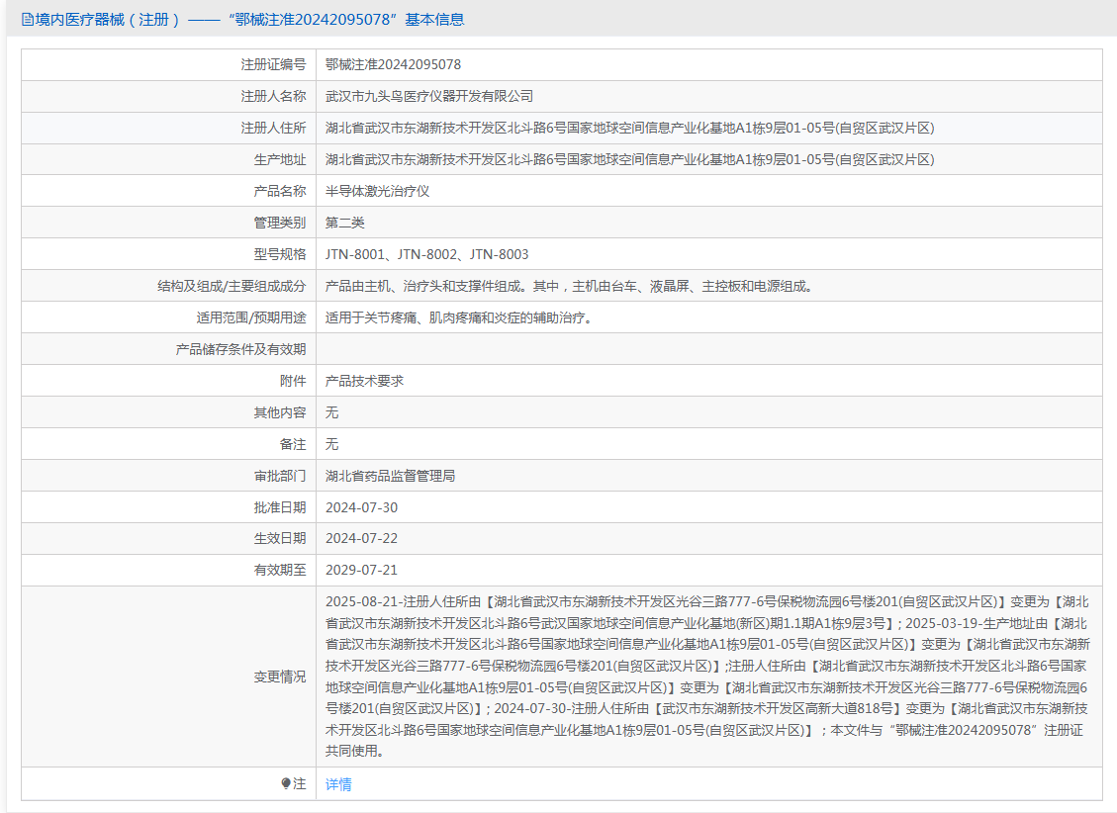Click the 结构及组成/主要组成成分 label
This screenshot has width=1117, height=813.
point(232,286)
